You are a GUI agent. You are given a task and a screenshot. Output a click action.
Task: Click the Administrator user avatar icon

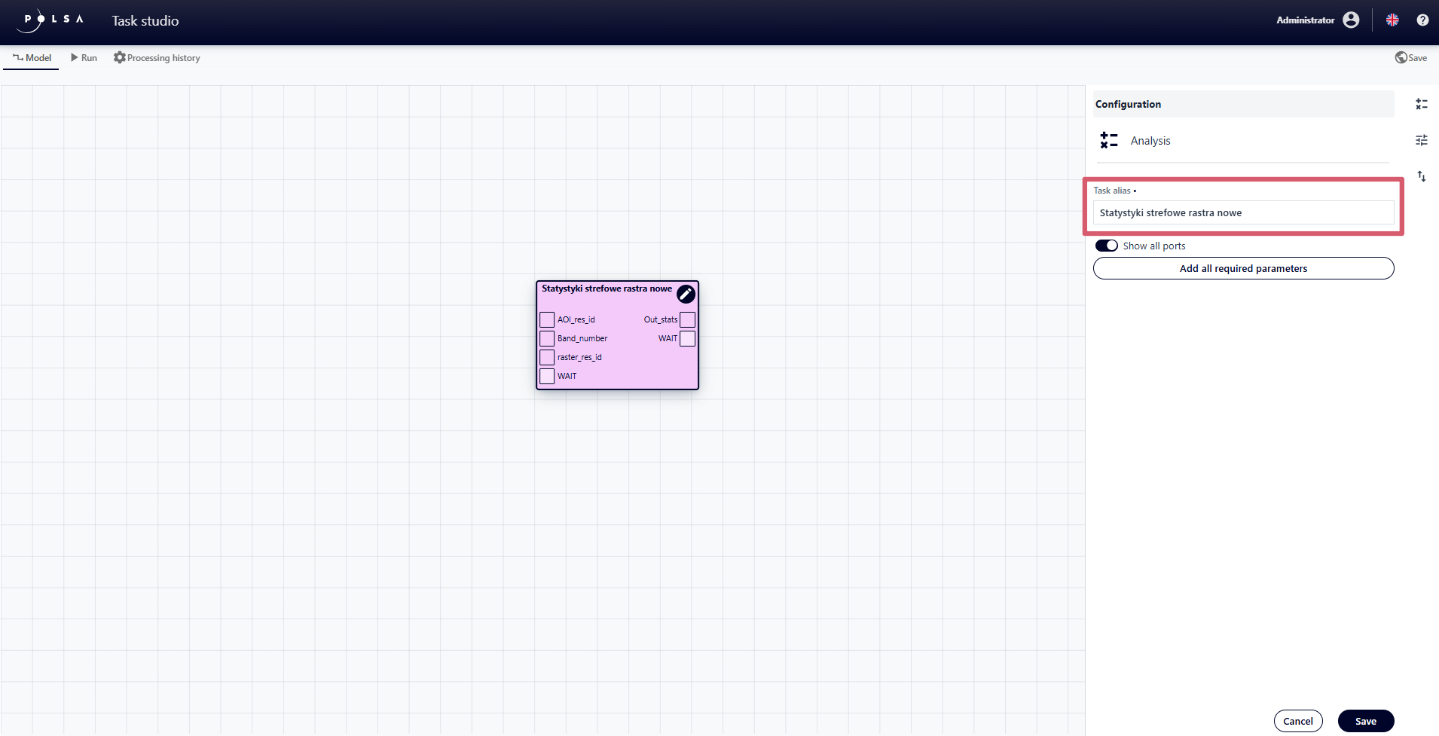[1351, 20]
